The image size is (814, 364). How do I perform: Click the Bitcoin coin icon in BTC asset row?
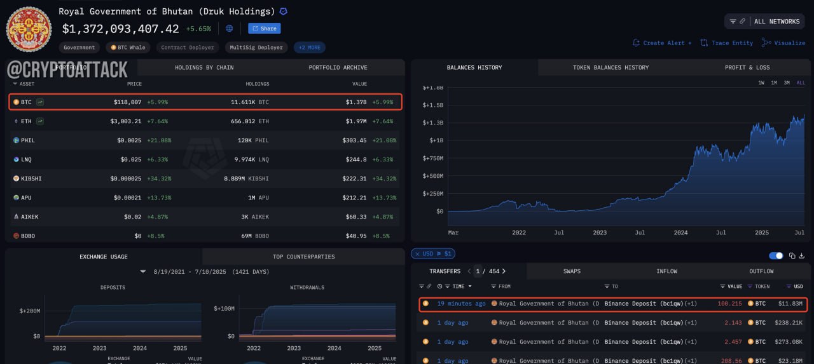click(x=16, y=102)
